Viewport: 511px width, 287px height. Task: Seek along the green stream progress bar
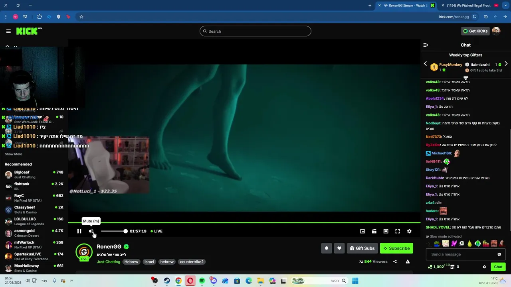click(x=244, y=222)
